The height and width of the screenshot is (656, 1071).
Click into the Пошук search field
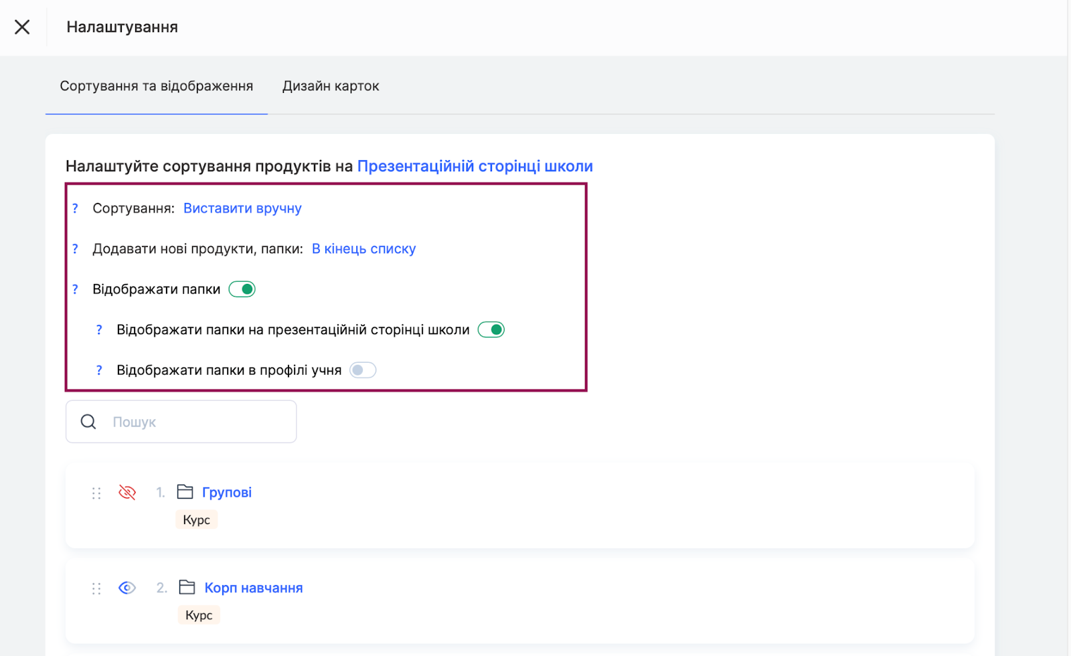coord(194,422)
